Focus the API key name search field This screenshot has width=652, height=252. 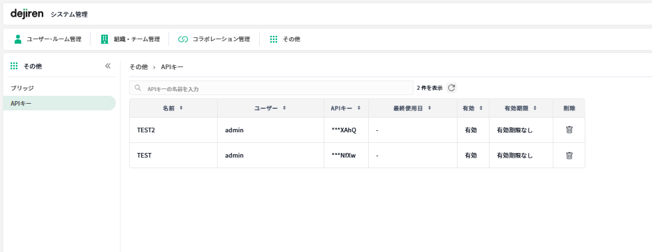[272, 88]
